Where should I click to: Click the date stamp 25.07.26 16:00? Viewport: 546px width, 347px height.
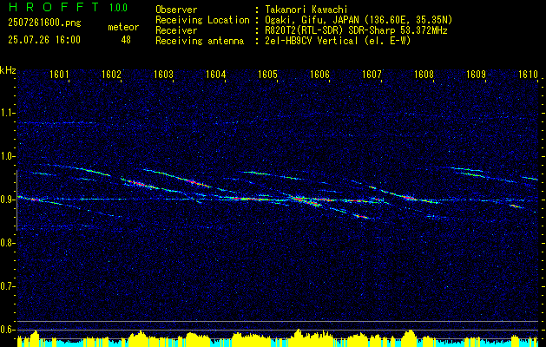pyautogui.click(x=44, y=40)
